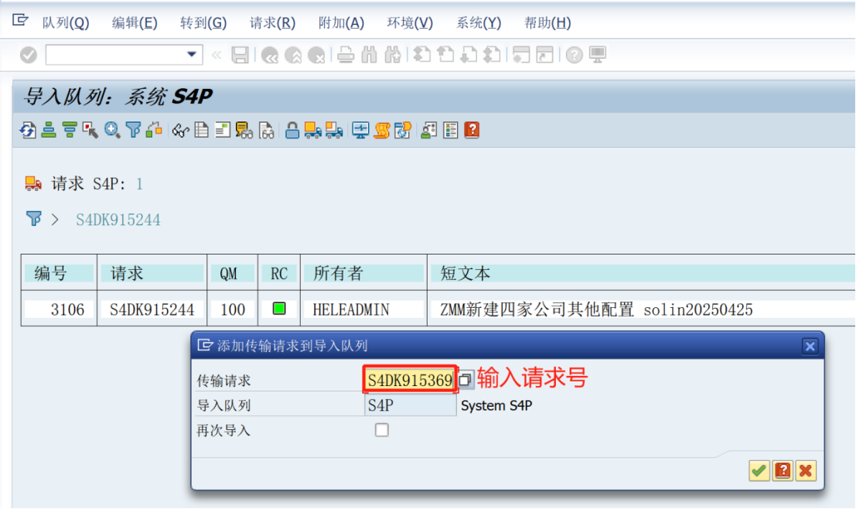
Task: Expand the S4DK915244 filter chevron
Action: (55, 220)
